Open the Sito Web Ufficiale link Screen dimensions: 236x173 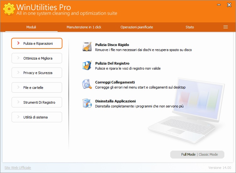(18, 168)
